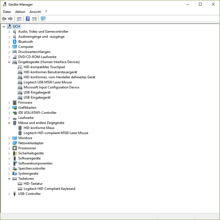Select Logitech HID-compliant M500 Laser Mouse
The height and width of the screenshot is (220, 220).
56,133
